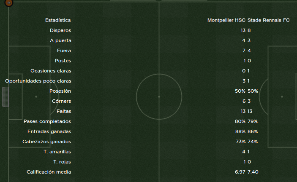Click the orange ball icon in the corner

pos(9,3)
